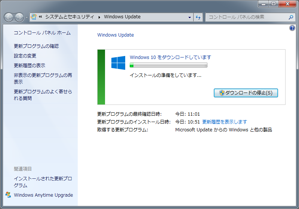Click the double-chevron breadcrumb overflow
This screenshot has width=299, height=209.
(40, 17)
